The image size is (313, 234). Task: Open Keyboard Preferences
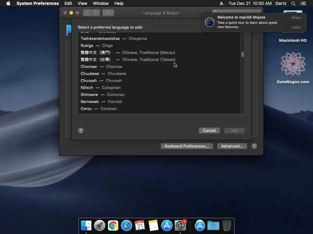click(187, 146)
